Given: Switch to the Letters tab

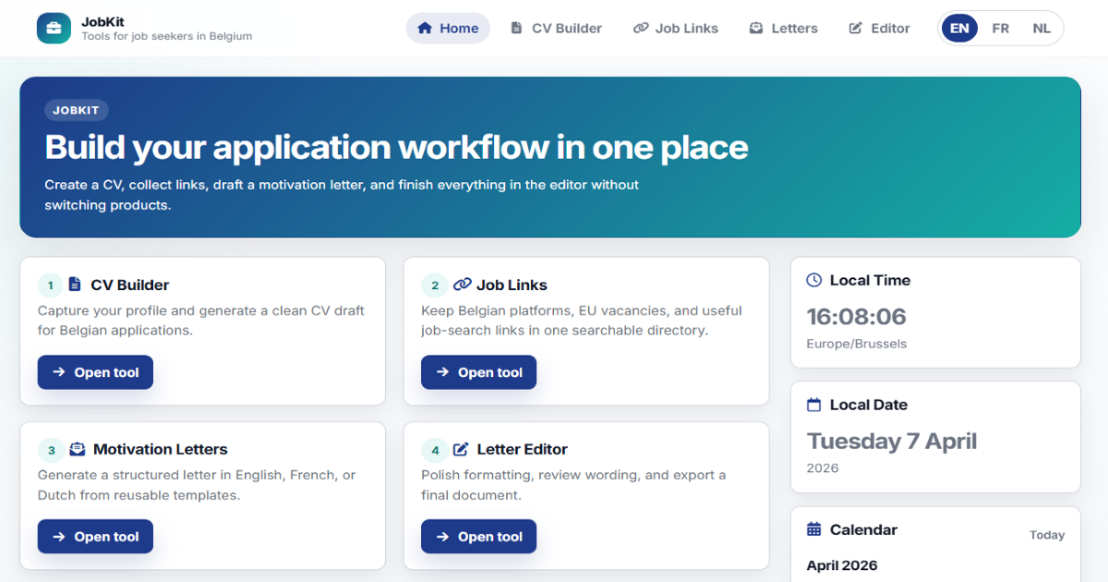Looking at the screenshot, I should [x=783, y=28].
